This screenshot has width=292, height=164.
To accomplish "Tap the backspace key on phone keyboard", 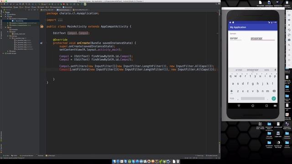I will tap(274, 91).
